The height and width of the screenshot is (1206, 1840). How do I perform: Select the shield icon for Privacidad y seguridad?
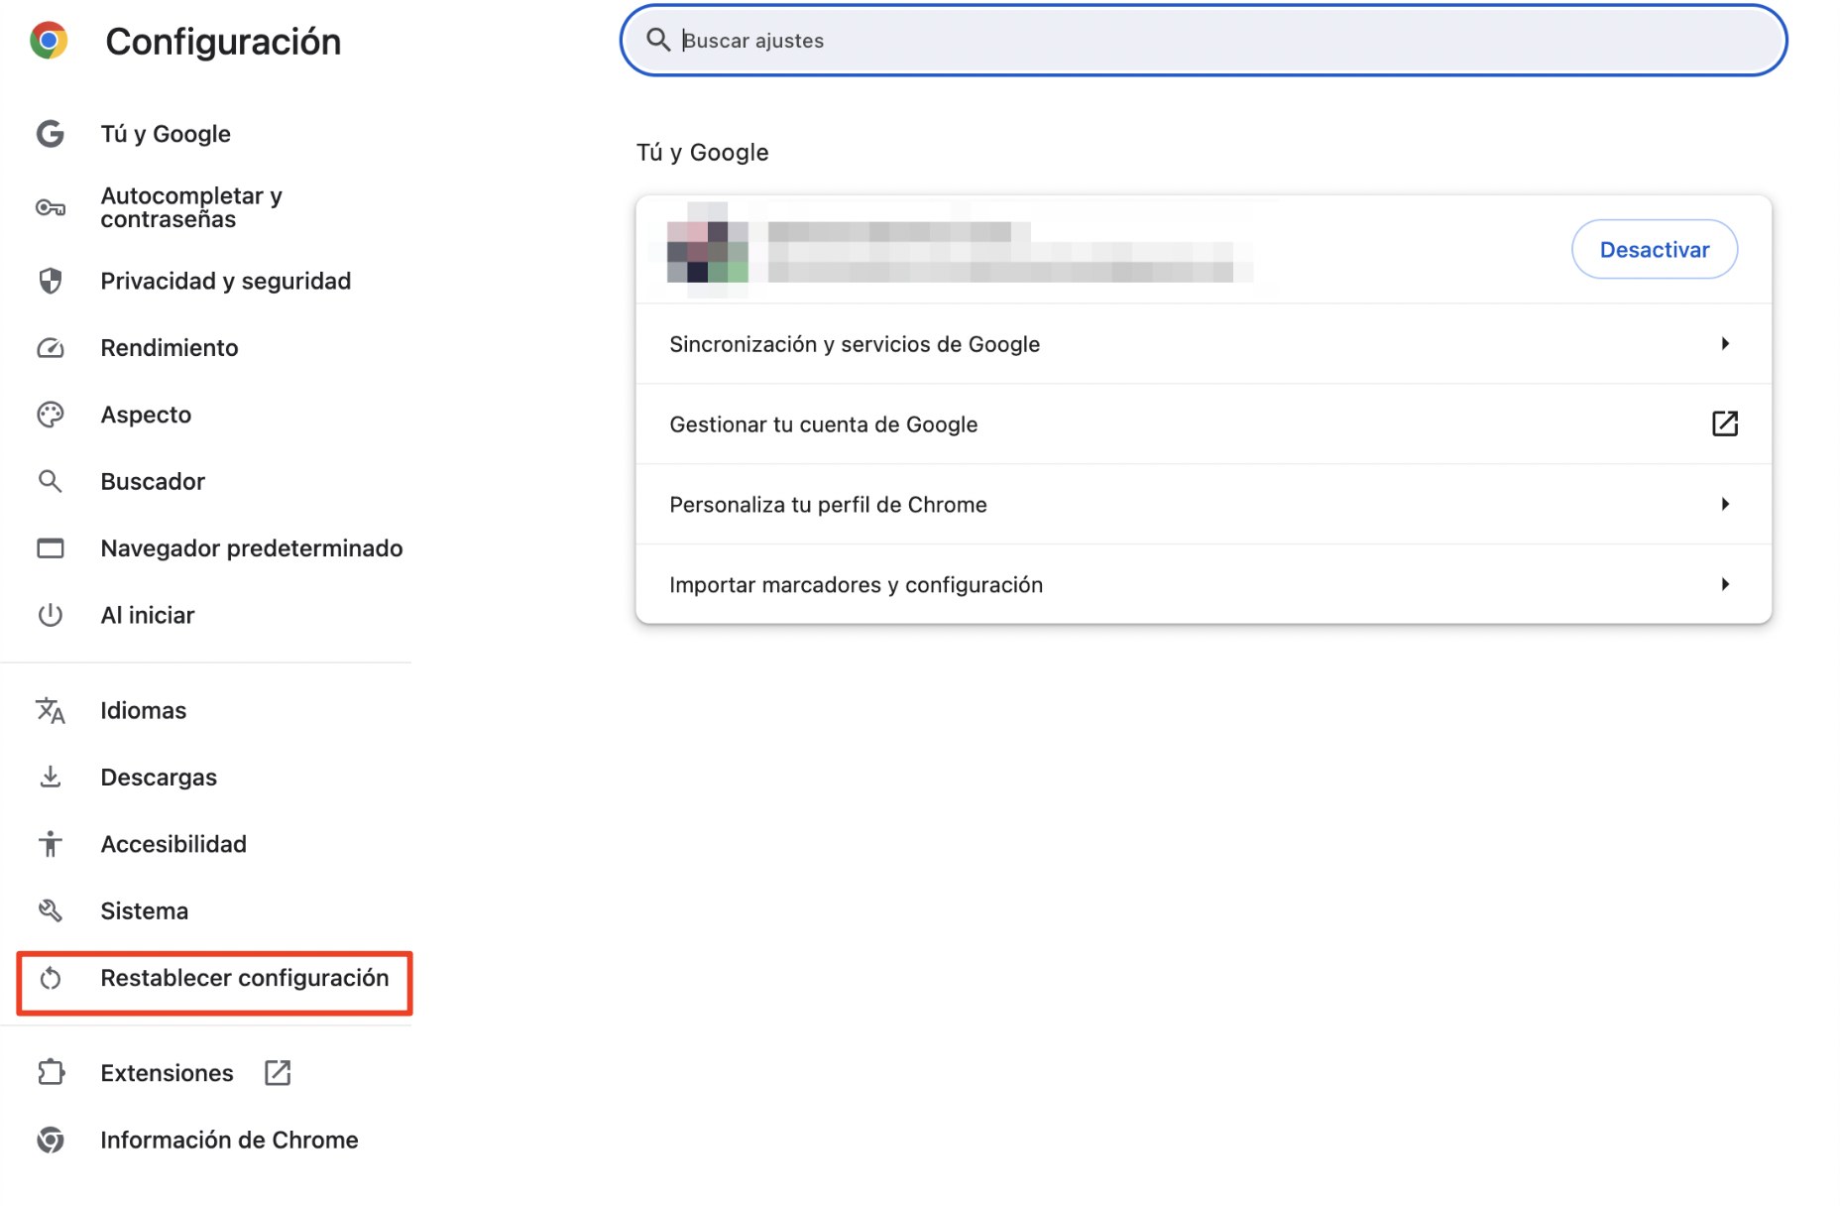pos(50,281)
